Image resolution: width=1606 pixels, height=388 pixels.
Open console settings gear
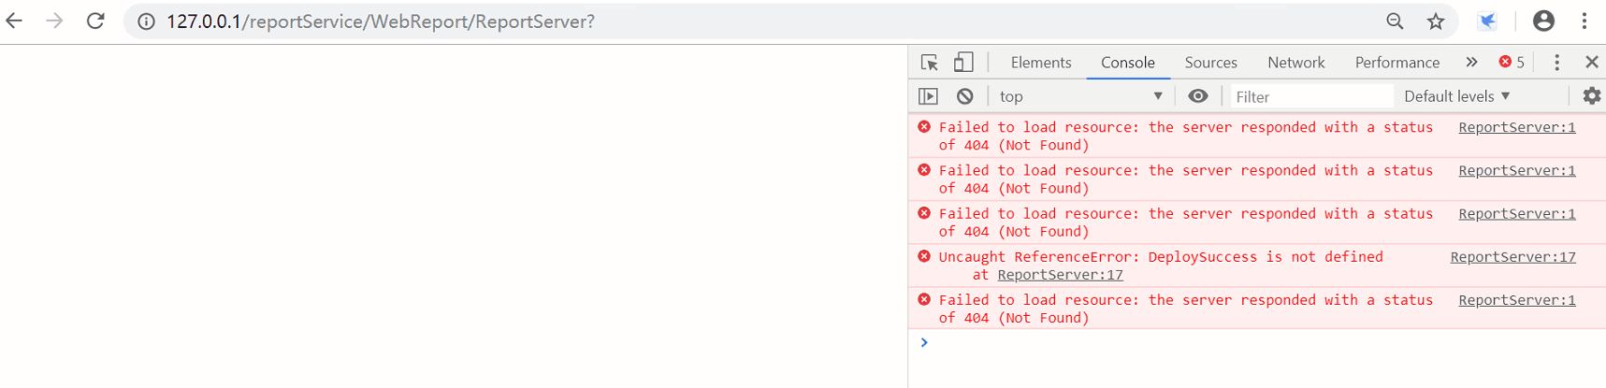pos(1591,96)
